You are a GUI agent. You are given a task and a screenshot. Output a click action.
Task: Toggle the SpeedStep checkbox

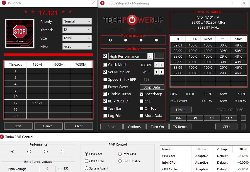click(x=141, y=94)
